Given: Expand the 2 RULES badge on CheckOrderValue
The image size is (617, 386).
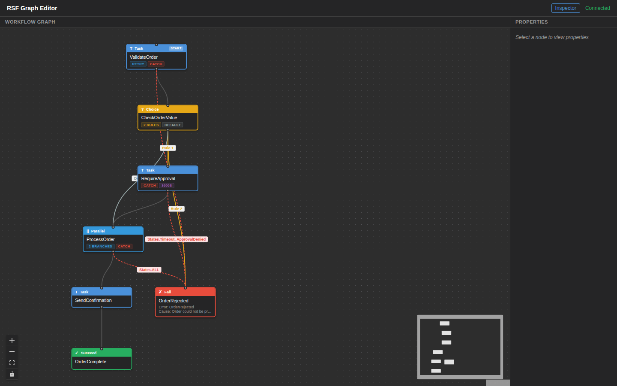Looking at the screenshot, I should [151, 125].
